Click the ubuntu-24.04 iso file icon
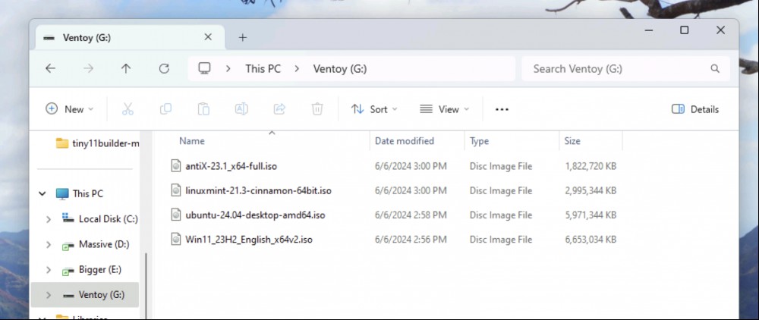This screenshot has width=759, height=320. tap(176, 215)
